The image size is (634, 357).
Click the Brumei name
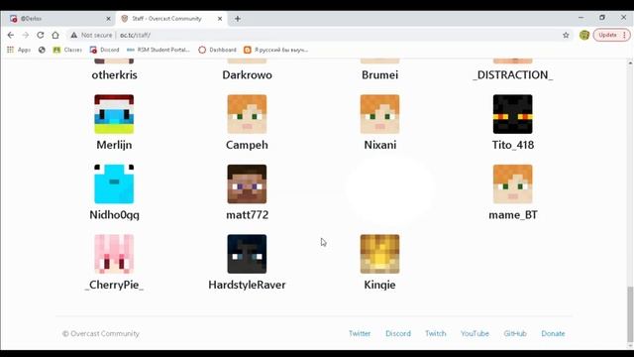[x=379, y=75]
